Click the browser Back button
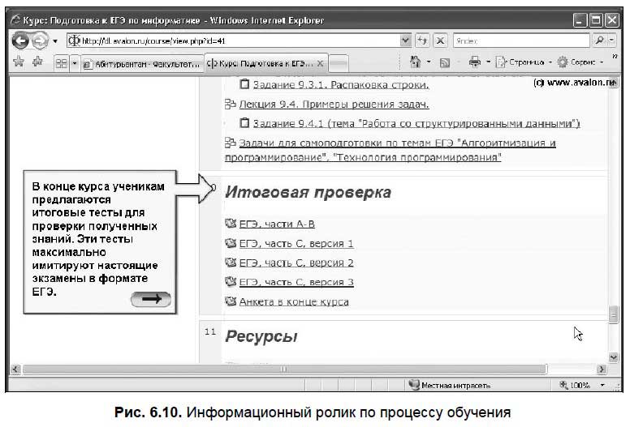Screen dimensions: 630x427 tap(20, 41)
